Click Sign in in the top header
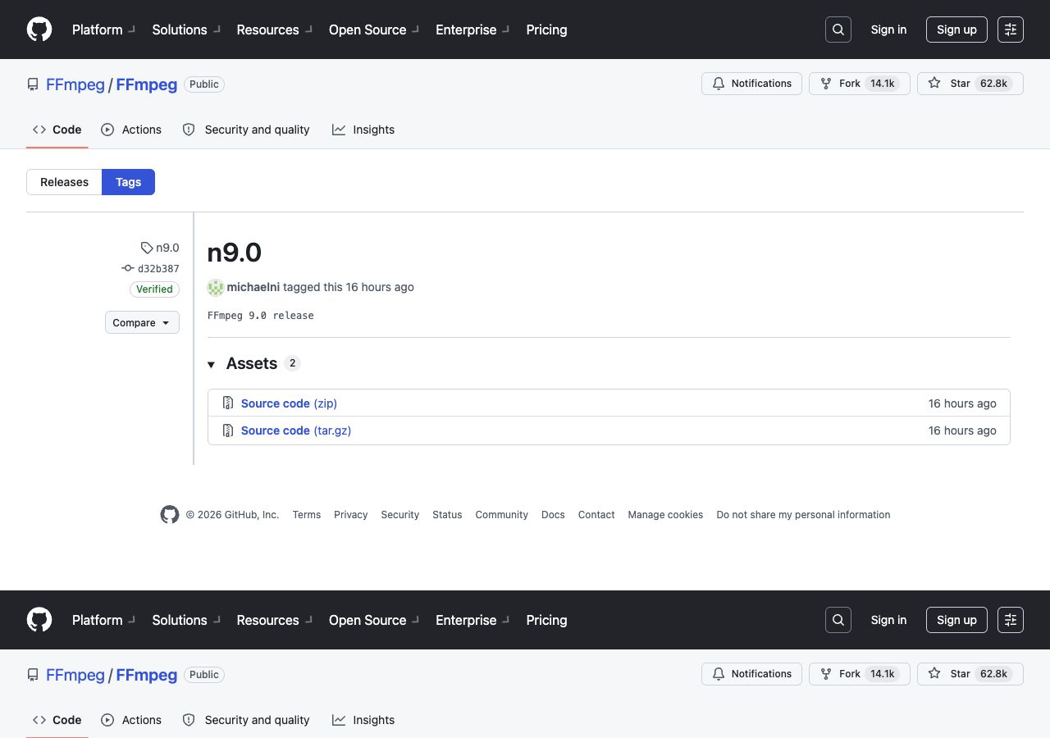This screenshot has width=1050, height=738. coord(888,30)
